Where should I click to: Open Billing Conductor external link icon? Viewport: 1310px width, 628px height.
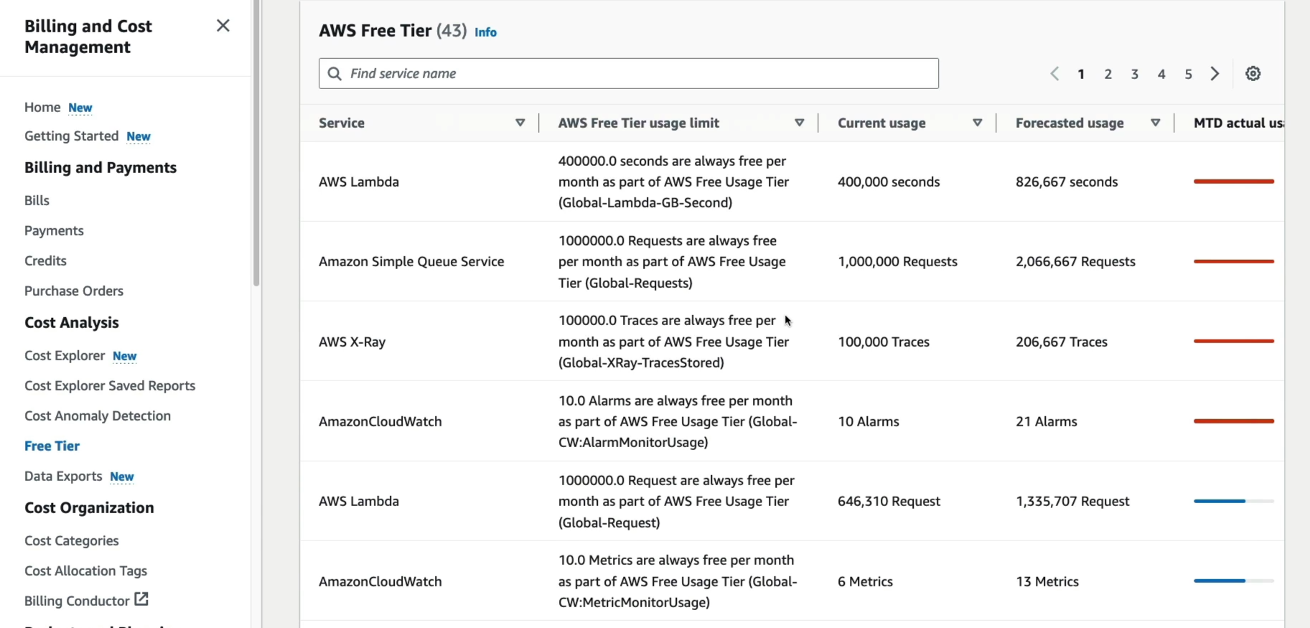pos(141,599)
